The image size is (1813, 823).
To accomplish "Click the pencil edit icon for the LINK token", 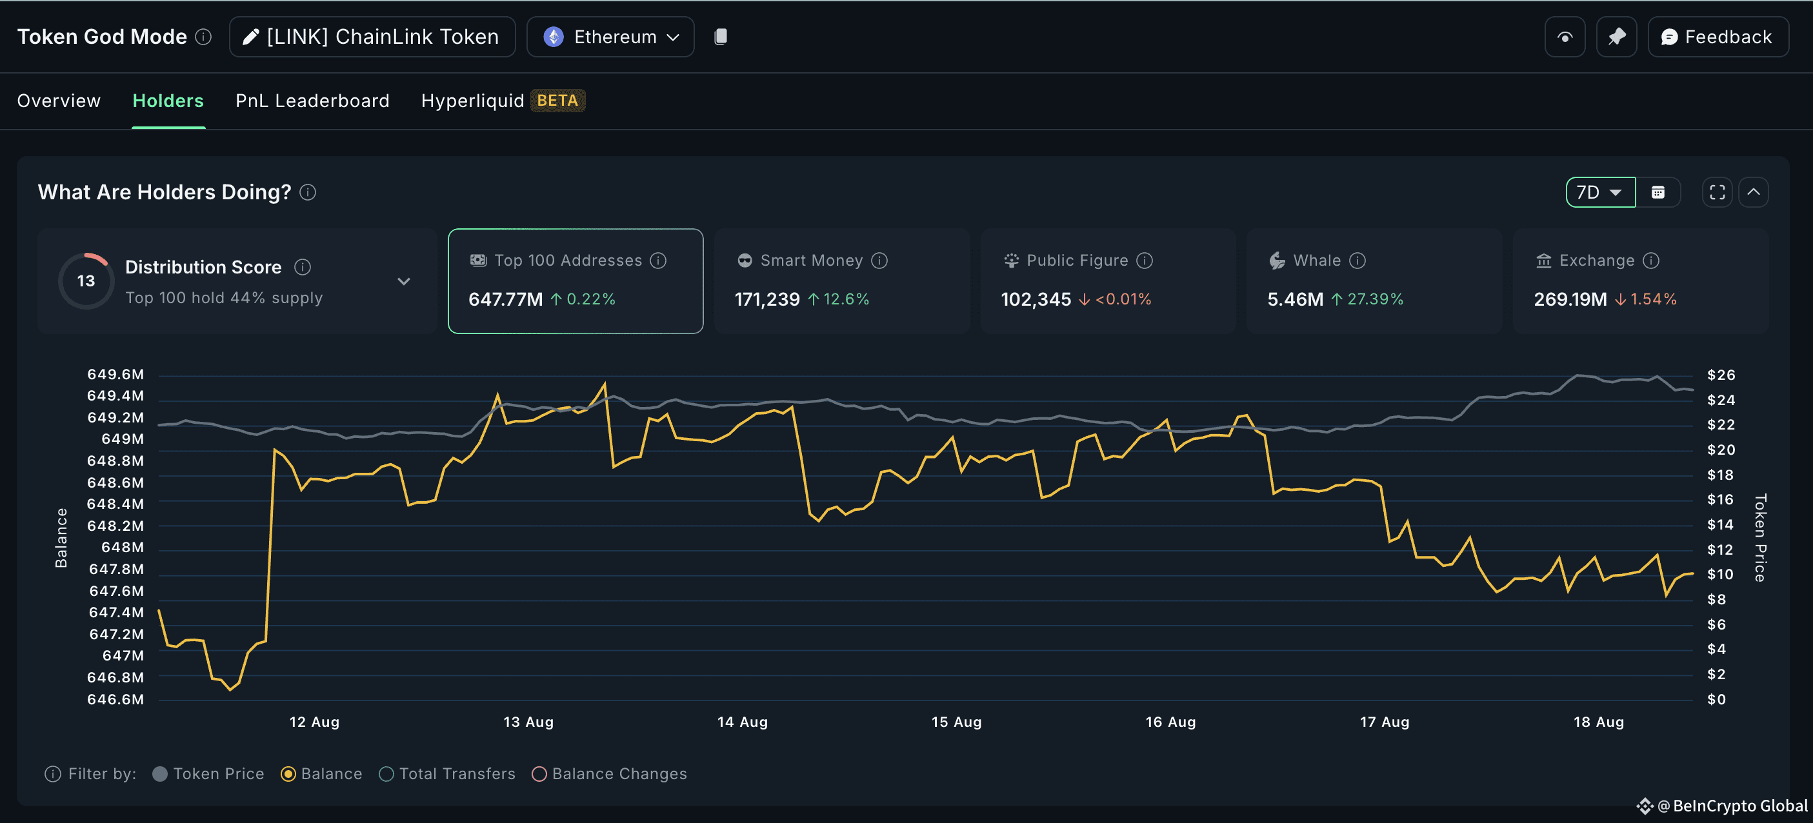I will point(250,37).
